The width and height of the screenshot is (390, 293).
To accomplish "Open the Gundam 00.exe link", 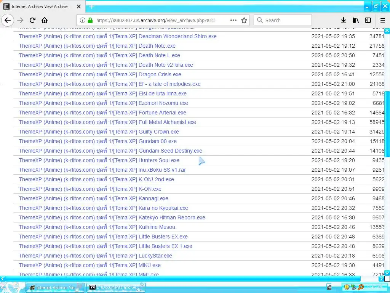I will 97,141.
